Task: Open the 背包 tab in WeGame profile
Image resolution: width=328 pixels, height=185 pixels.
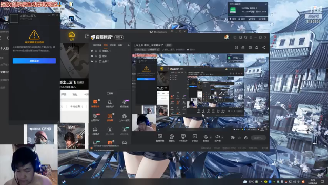Action: pos(75,95)
